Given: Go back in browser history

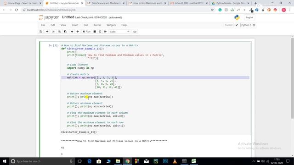Looking at the screenshot, I should pos(4,10).
